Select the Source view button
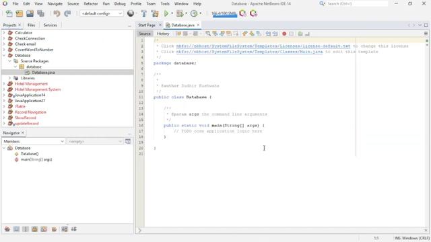This screenshot has height=242, width=431. click(145, 34)
